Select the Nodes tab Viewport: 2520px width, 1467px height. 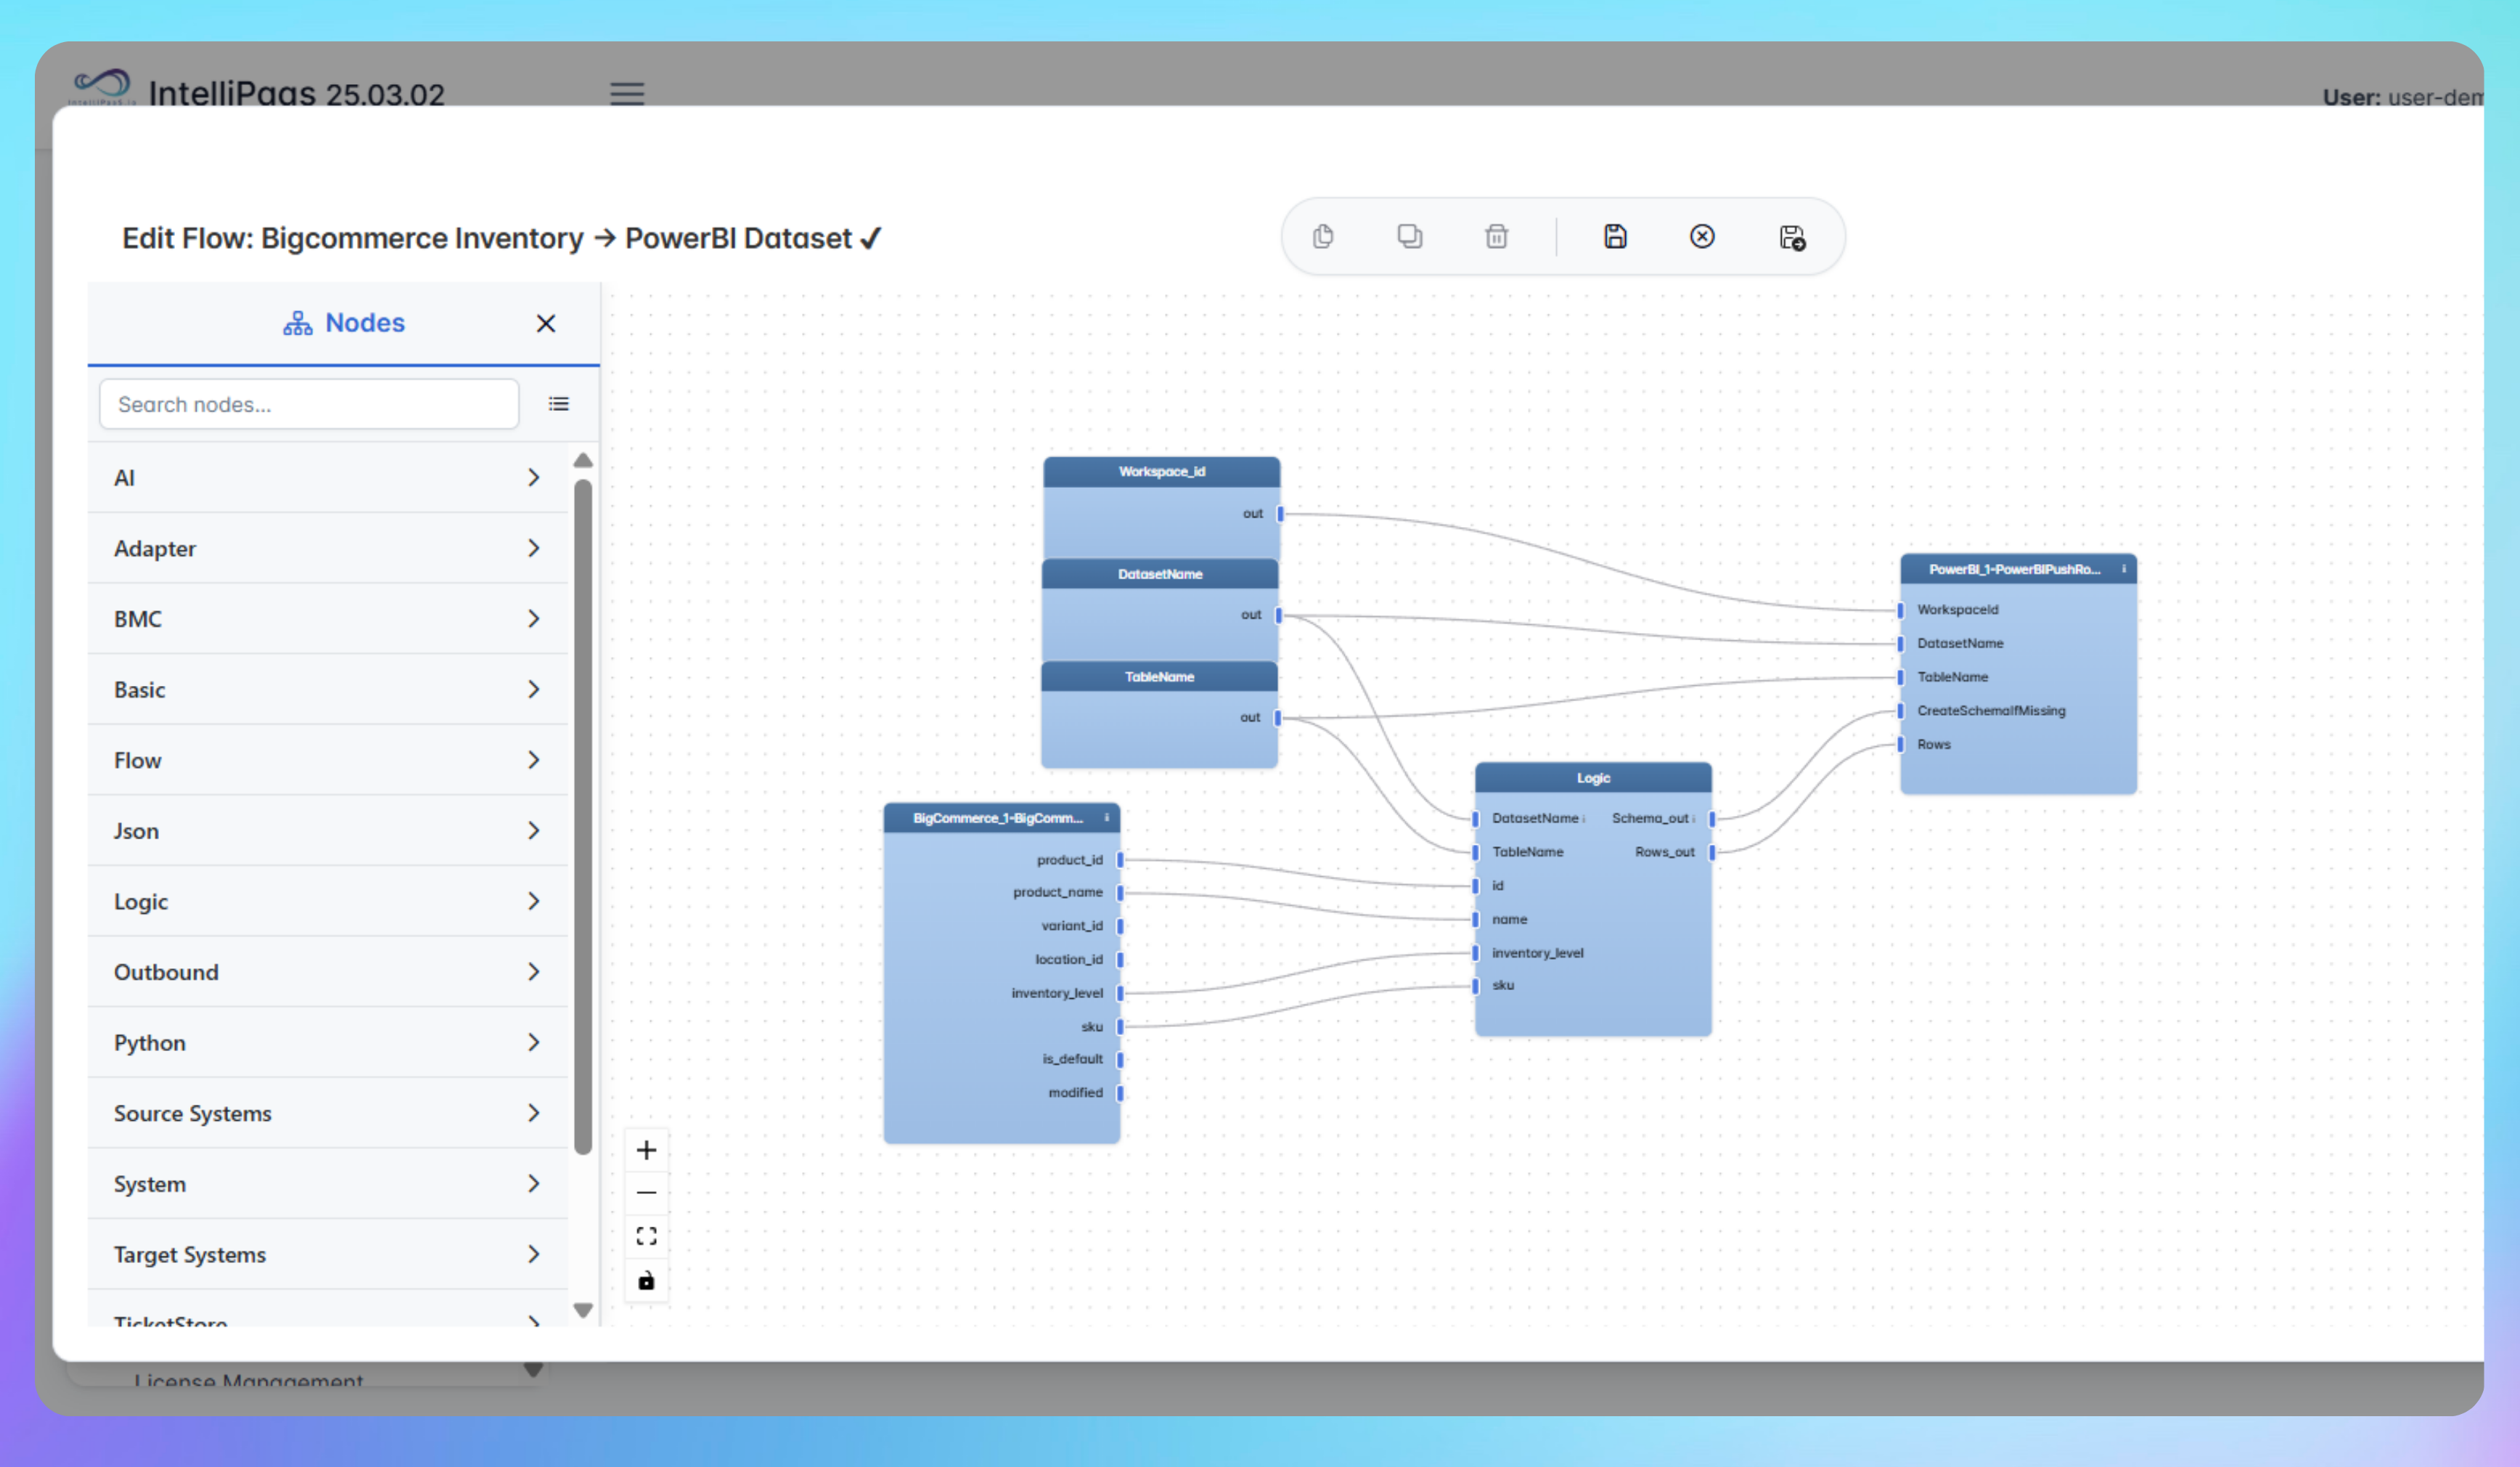point(344,323)
